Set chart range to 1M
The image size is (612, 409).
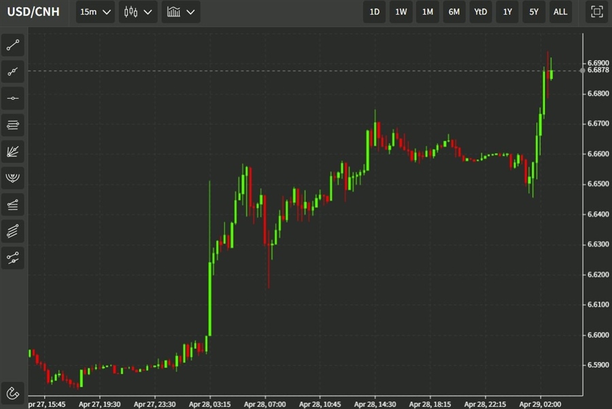coord(428,12)
